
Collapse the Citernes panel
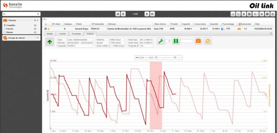pos(37,20)
